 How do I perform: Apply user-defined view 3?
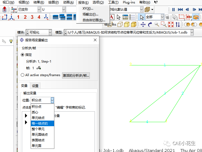[x=32, y=17]
